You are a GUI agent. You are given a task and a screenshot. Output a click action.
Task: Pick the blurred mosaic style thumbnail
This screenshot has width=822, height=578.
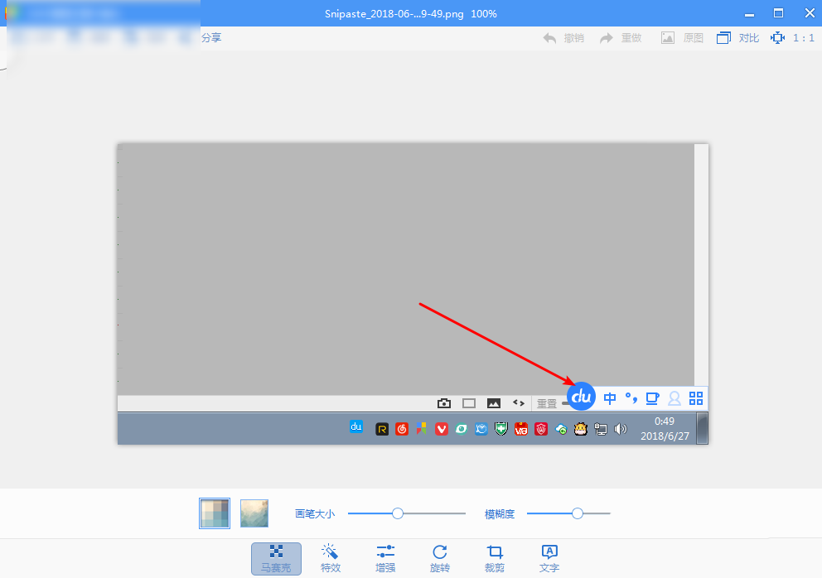(x=254, y=513)
